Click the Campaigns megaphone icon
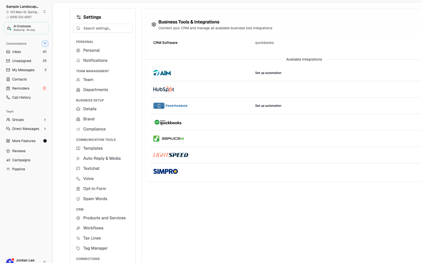 [8, 160]
